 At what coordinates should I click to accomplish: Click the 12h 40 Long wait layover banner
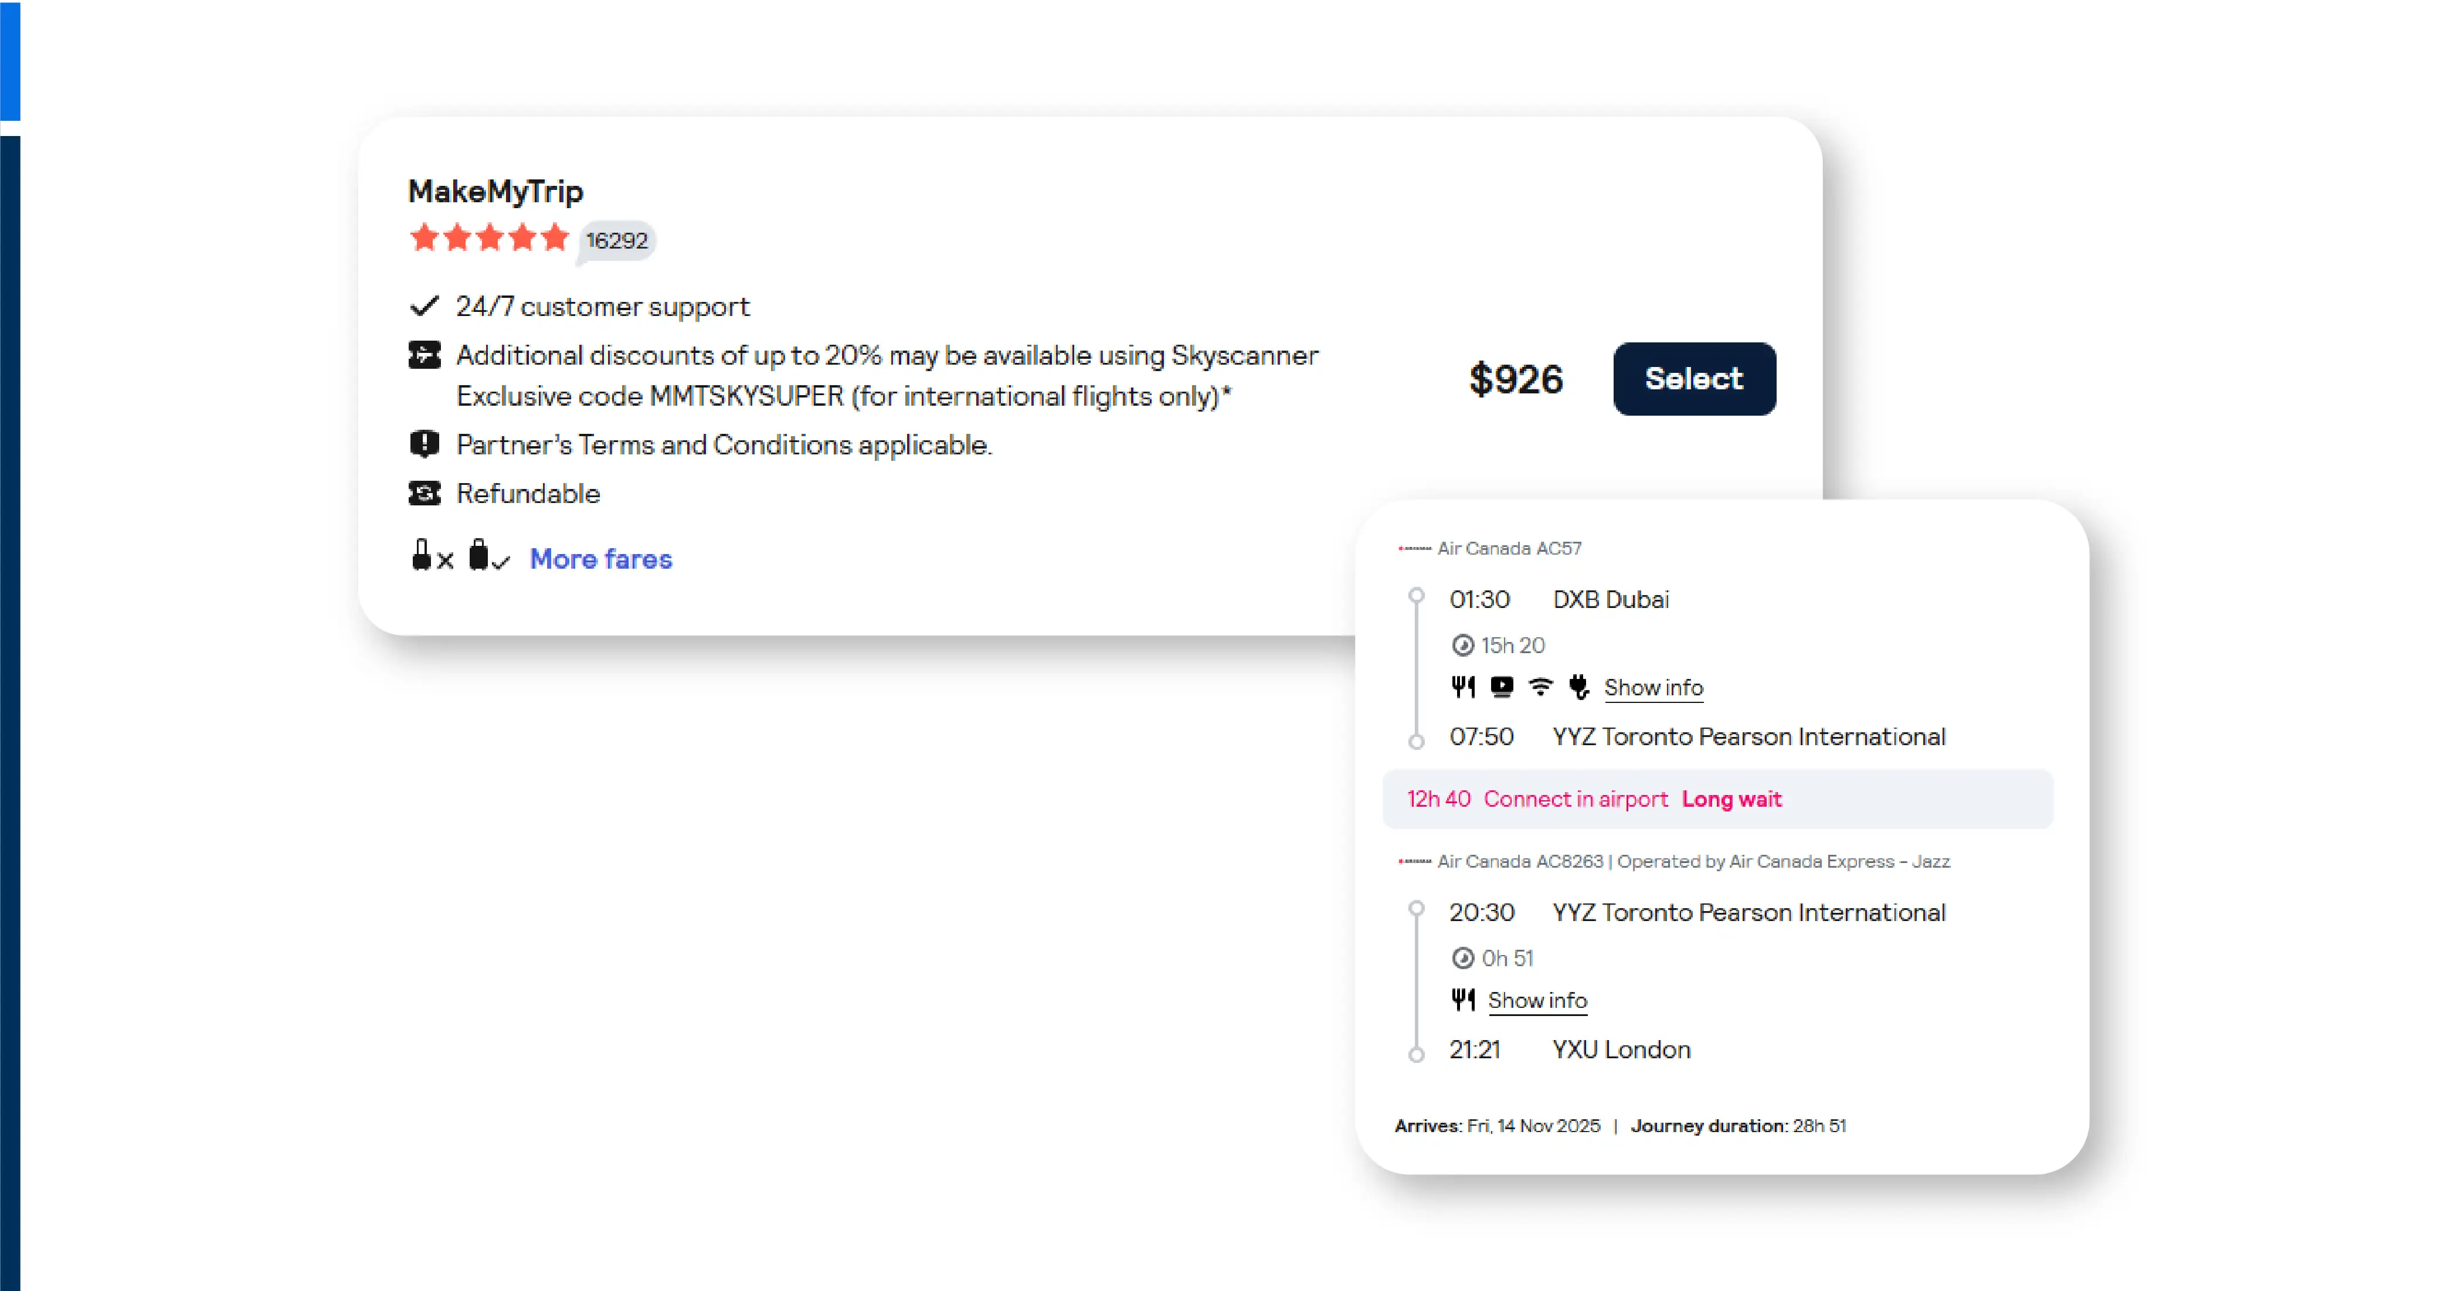tap(1716, 799)
